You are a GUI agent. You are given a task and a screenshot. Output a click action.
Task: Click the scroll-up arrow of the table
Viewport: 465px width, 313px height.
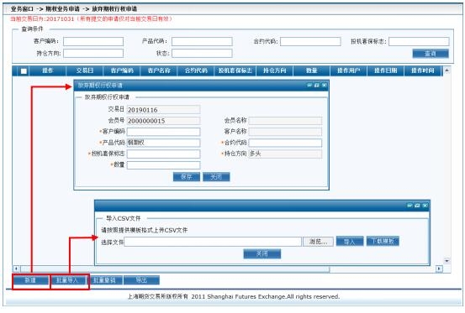point(447,70)
